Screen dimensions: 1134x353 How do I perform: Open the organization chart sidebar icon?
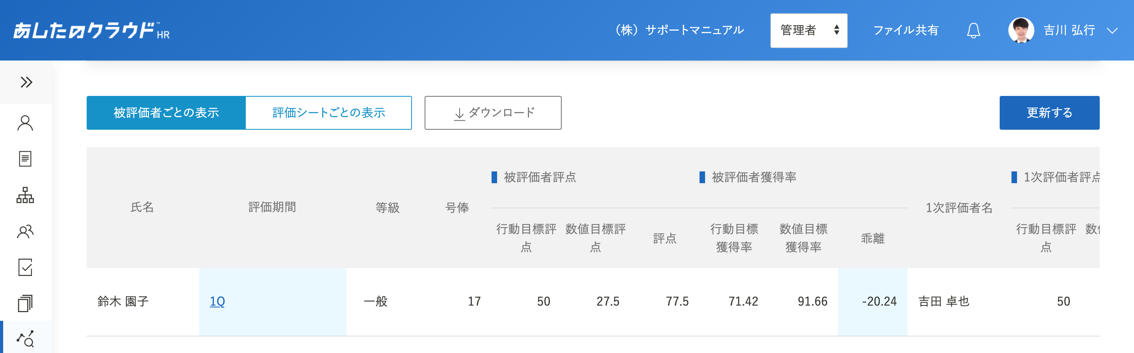(25, 195)
